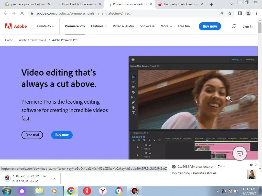Screen dimensions: 262x196
Task: Click the Buy now button in header
Action: 210,26
